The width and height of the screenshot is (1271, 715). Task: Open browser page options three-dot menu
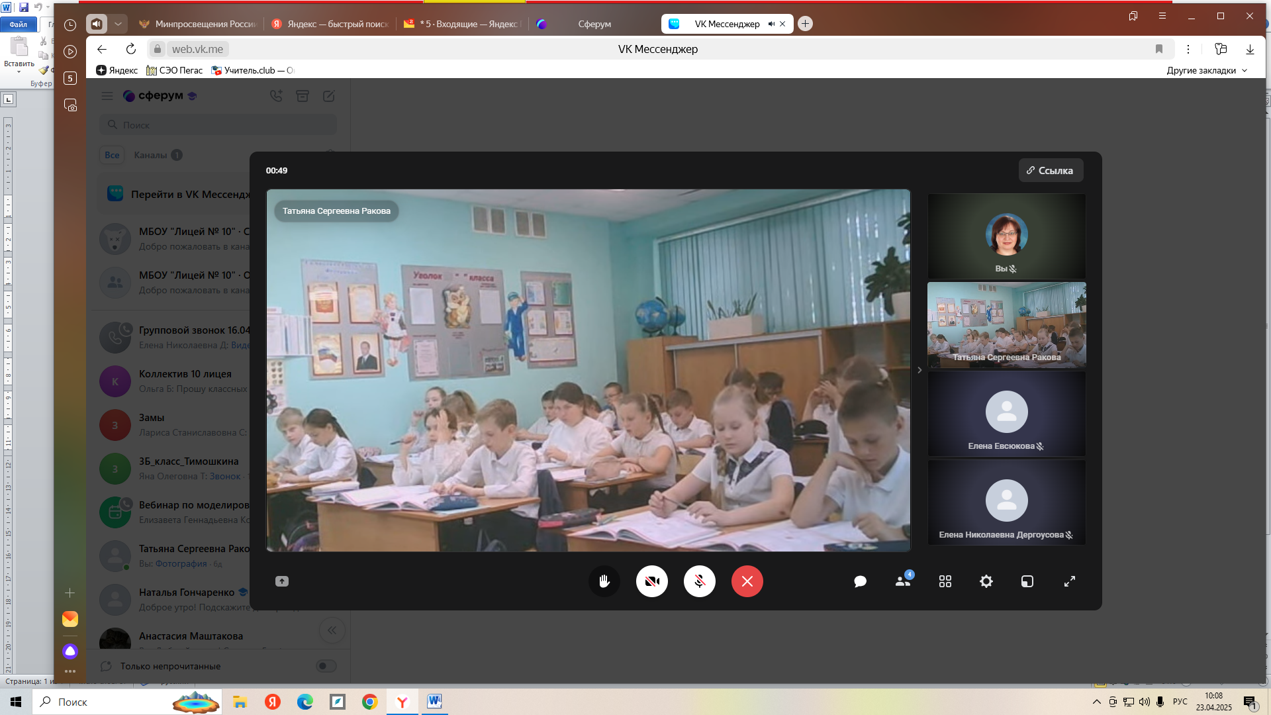click(x=1188, y=49)
